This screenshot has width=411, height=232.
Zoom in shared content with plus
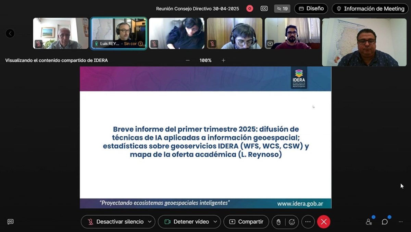pos(223,60)
